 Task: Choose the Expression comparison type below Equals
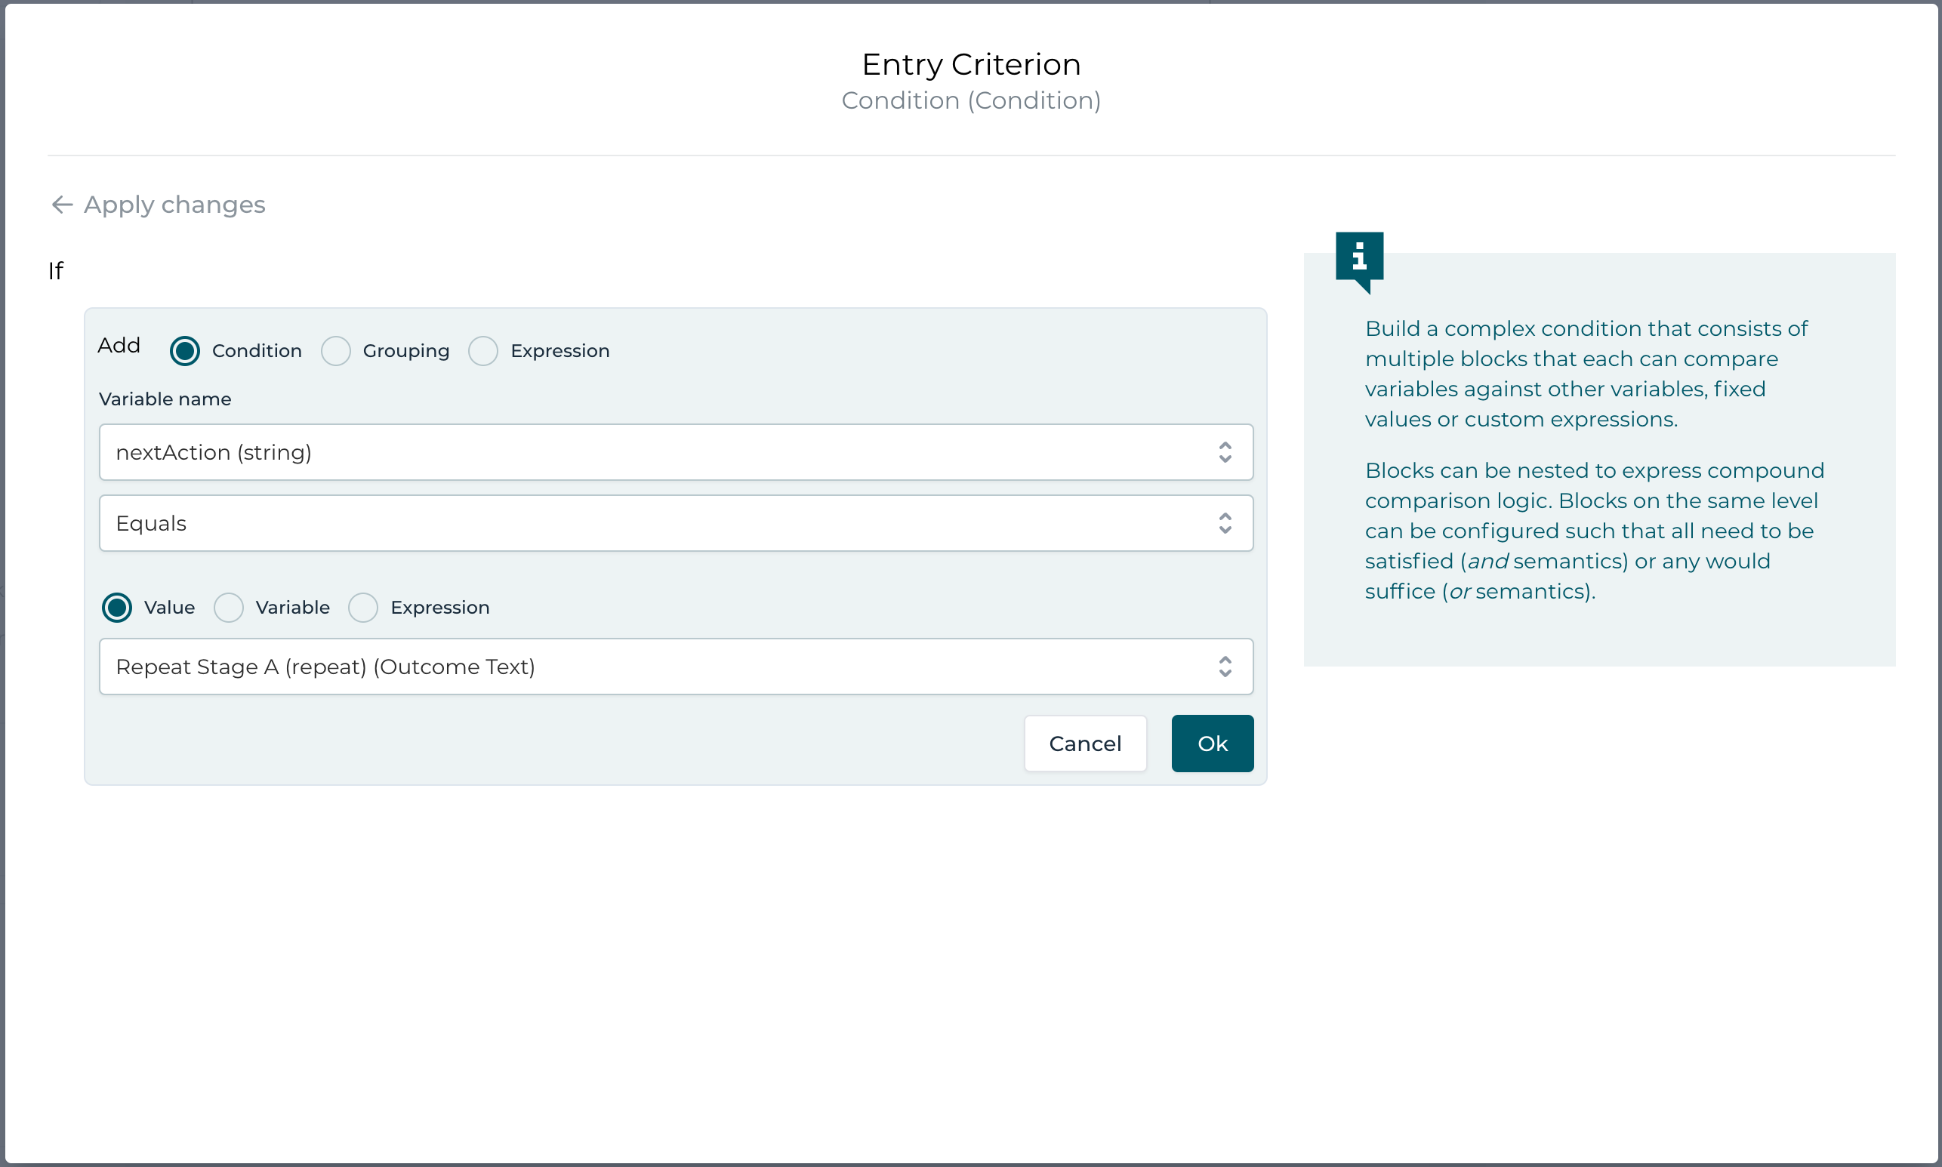tap(363, 607)
